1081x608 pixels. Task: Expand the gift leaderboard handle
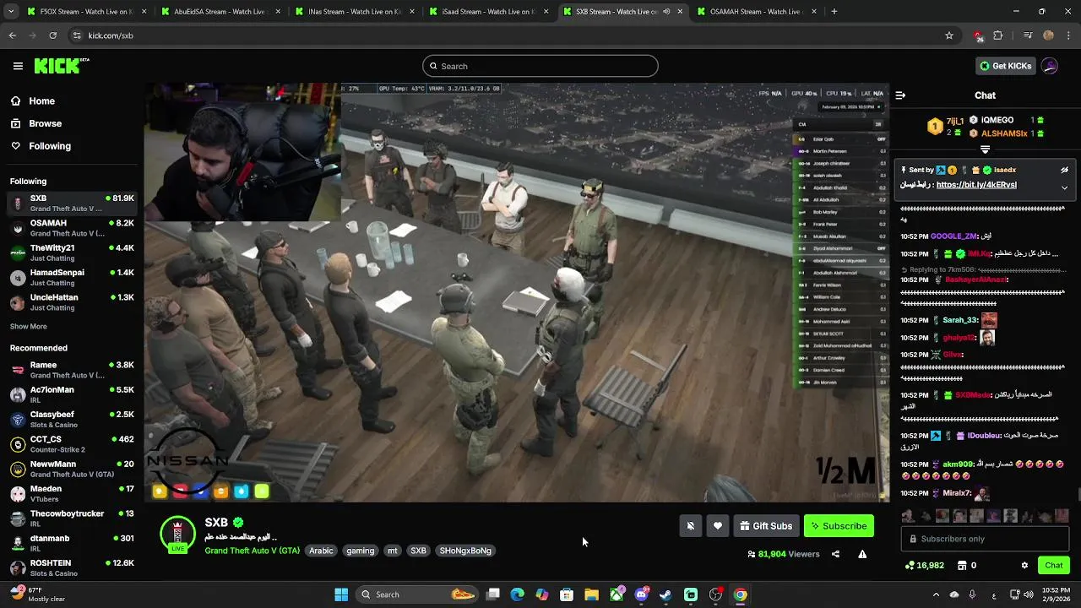tap(985, 149)
